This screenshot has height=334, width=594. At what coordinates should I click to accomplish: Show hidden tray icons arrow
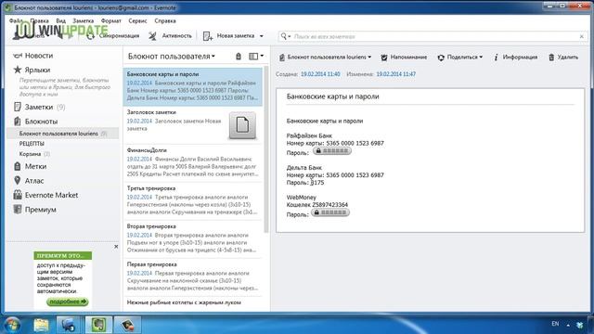click(568, 325)
